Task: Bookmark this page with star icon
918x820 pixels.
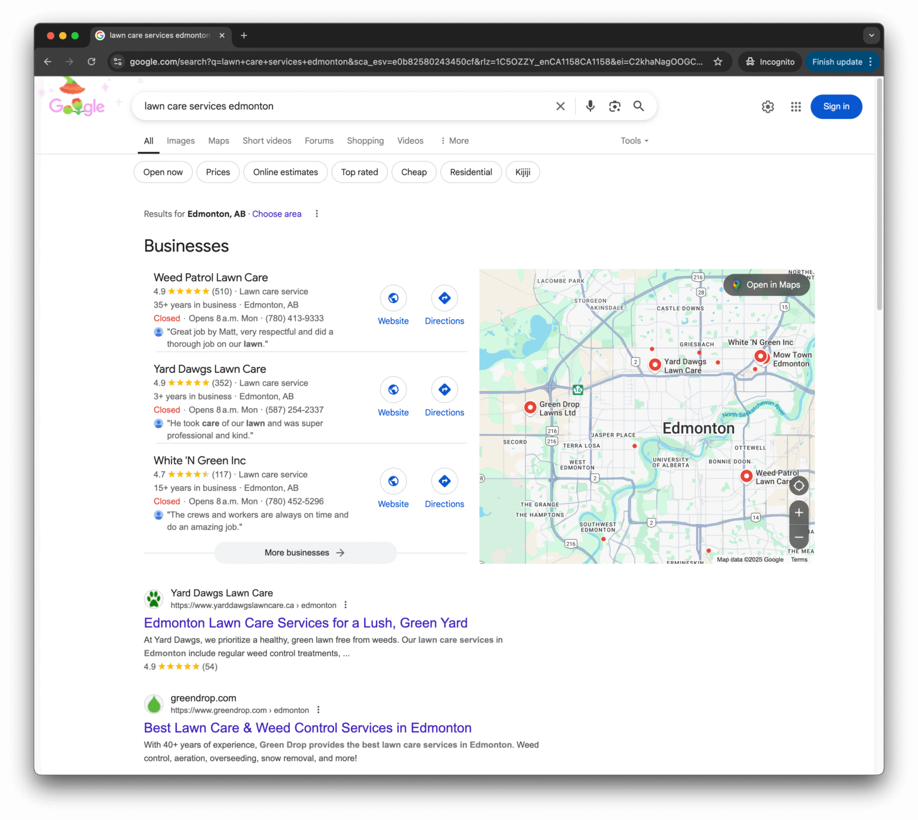Action: pyautogui.click(x=718, y=62)
